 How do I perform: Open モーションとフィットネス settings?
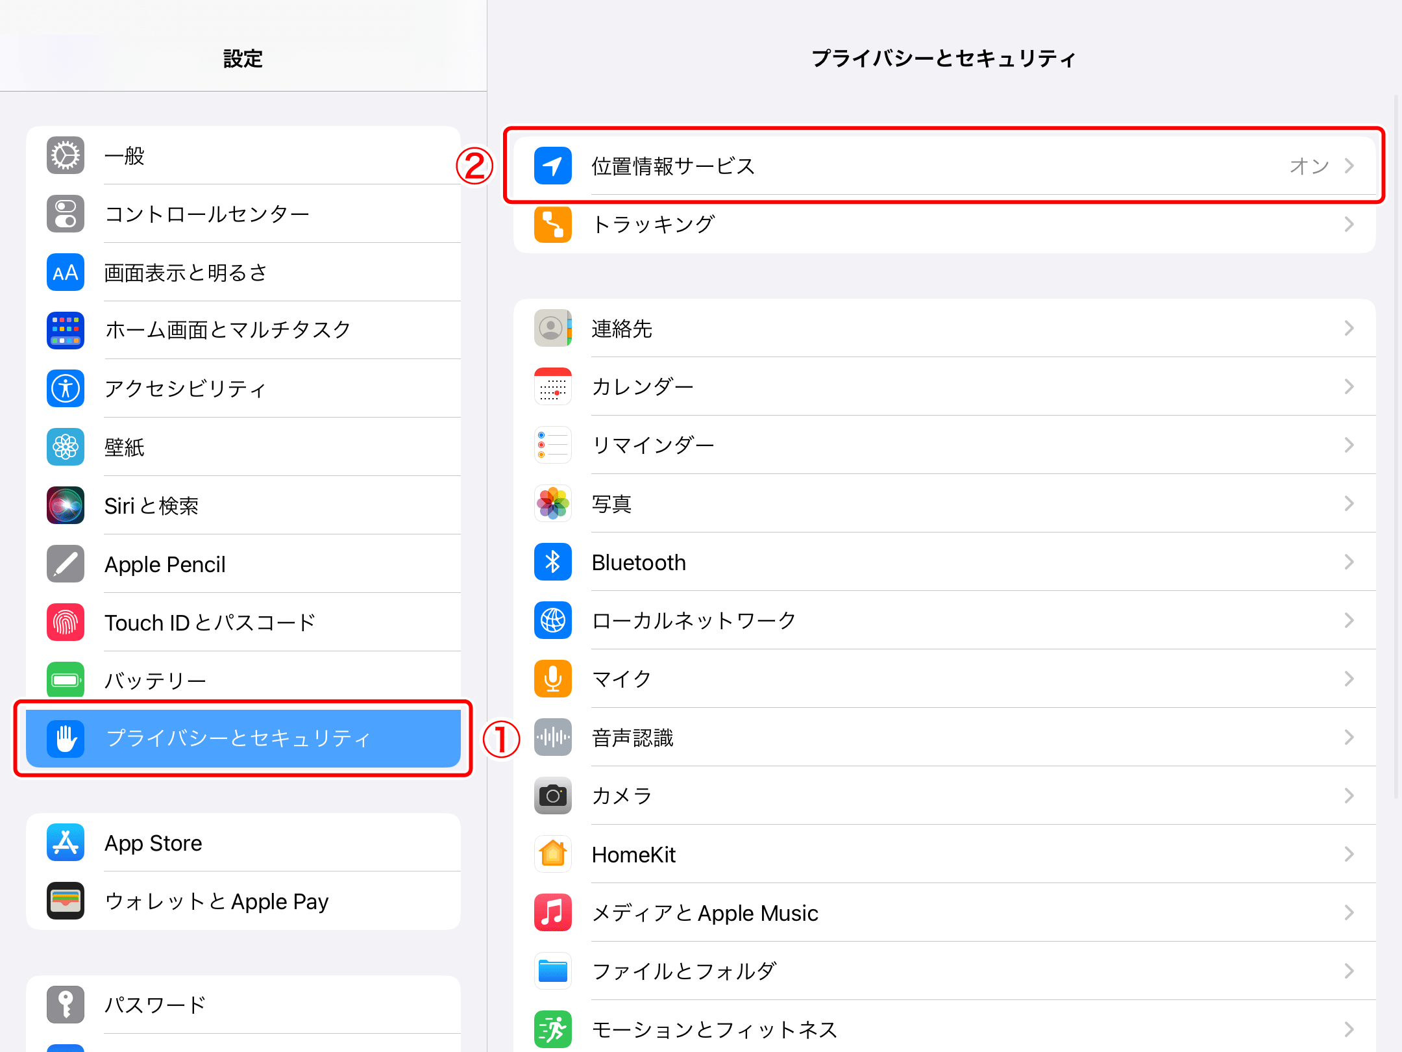714,1029
